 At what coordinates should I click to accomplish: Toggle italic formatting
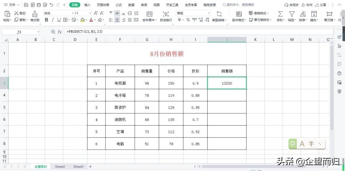tap(53, 20)
